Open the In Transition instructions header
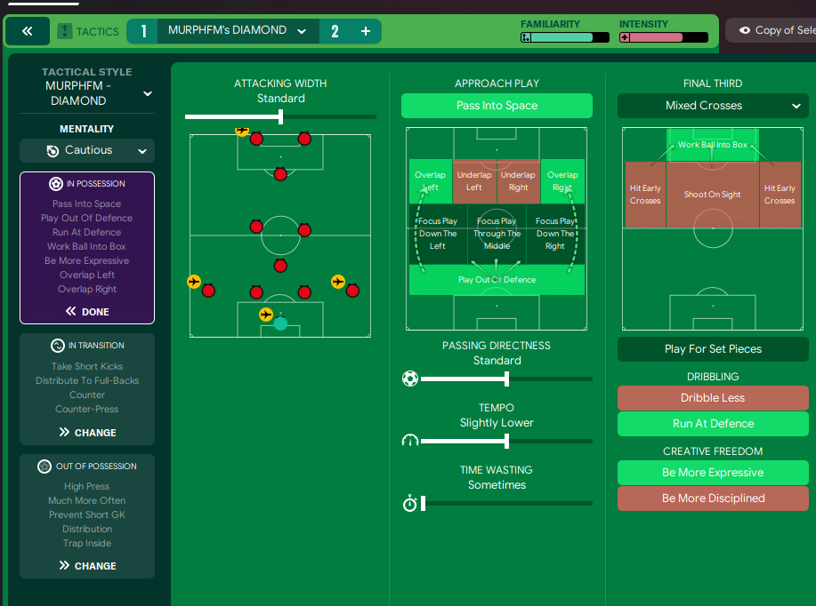Screen dimensions: 816x606 tap(87, 346)
